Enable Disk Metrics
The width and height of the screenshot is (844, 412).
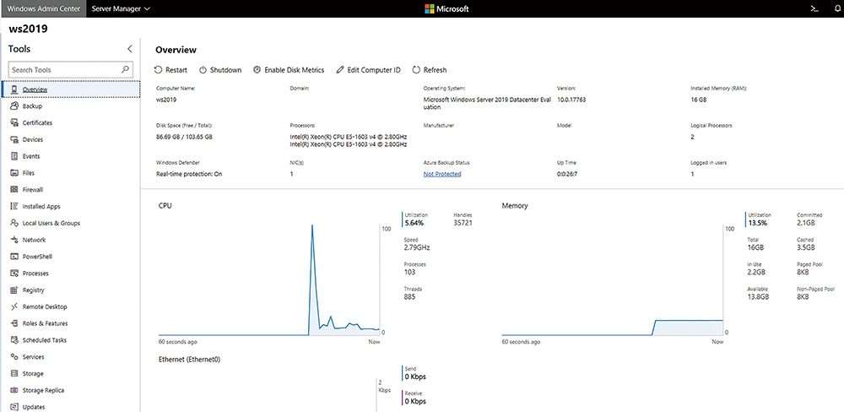tap(289, 70)
